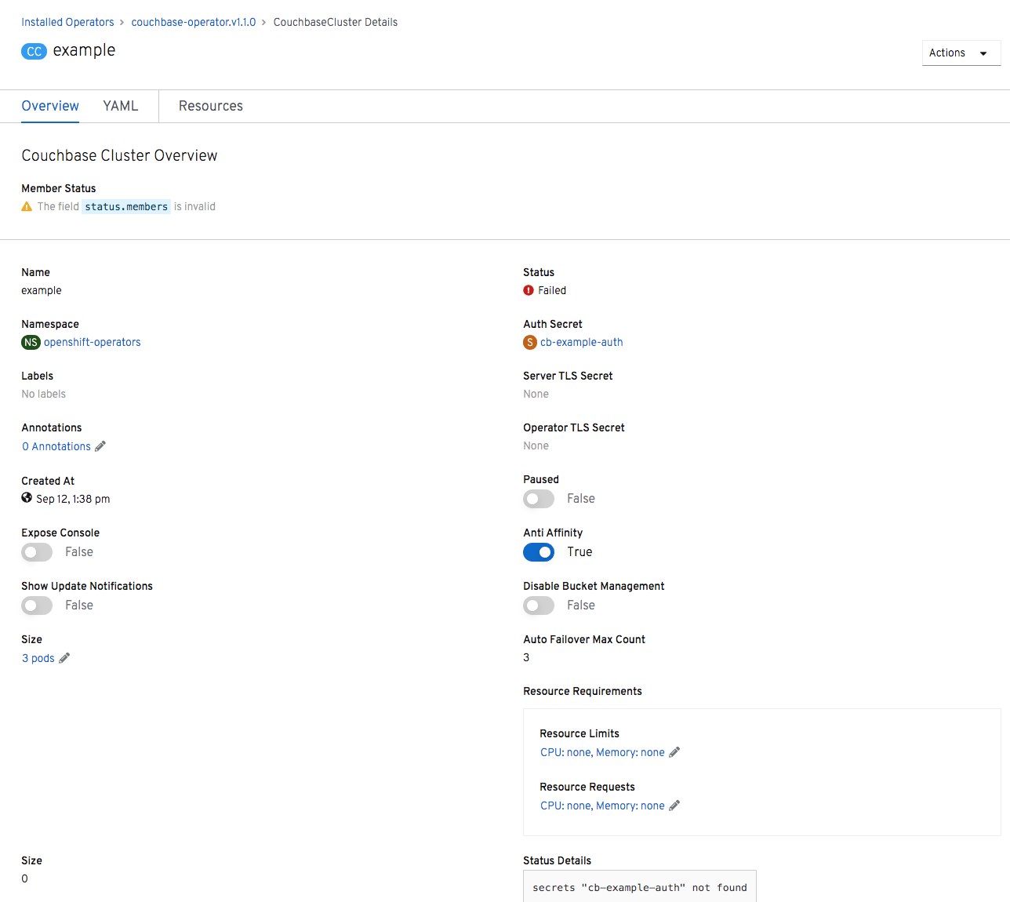Click the S secret badge icon

coord(530,342)
